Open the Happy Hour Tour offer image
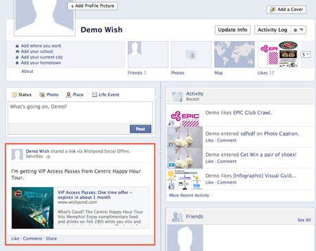This screenshot has width=316, height=251. tap(32, 208)
